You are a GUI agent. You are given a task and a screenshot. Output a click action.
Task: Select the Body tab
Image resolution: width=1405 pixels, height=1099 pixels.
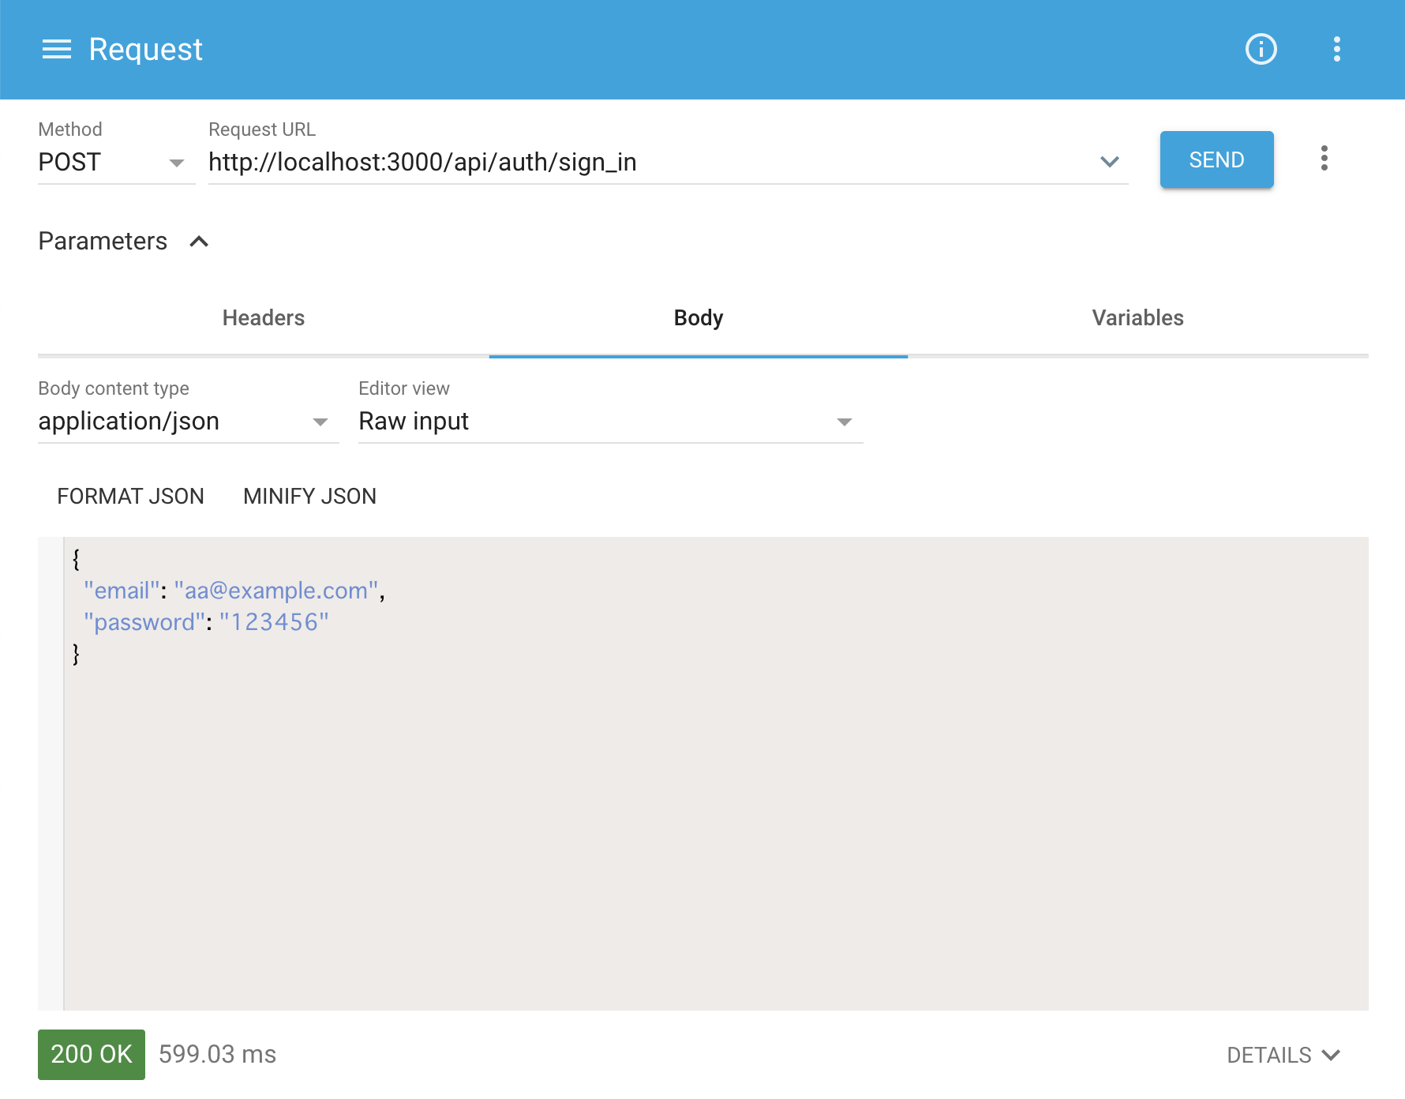point(698,318)
